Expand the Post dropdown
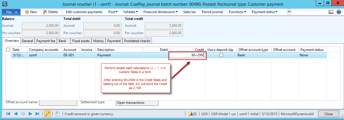The width and height of the screenshot is (344, 120). click(x=113, y=12)
